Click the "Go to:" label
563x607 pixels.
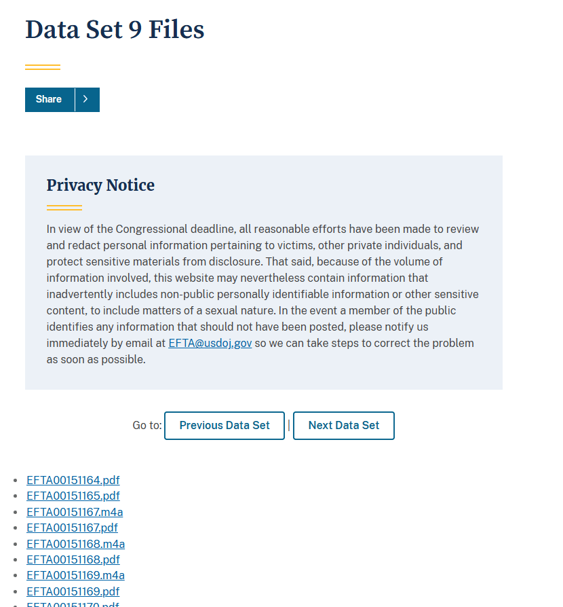tap(147, 426)
